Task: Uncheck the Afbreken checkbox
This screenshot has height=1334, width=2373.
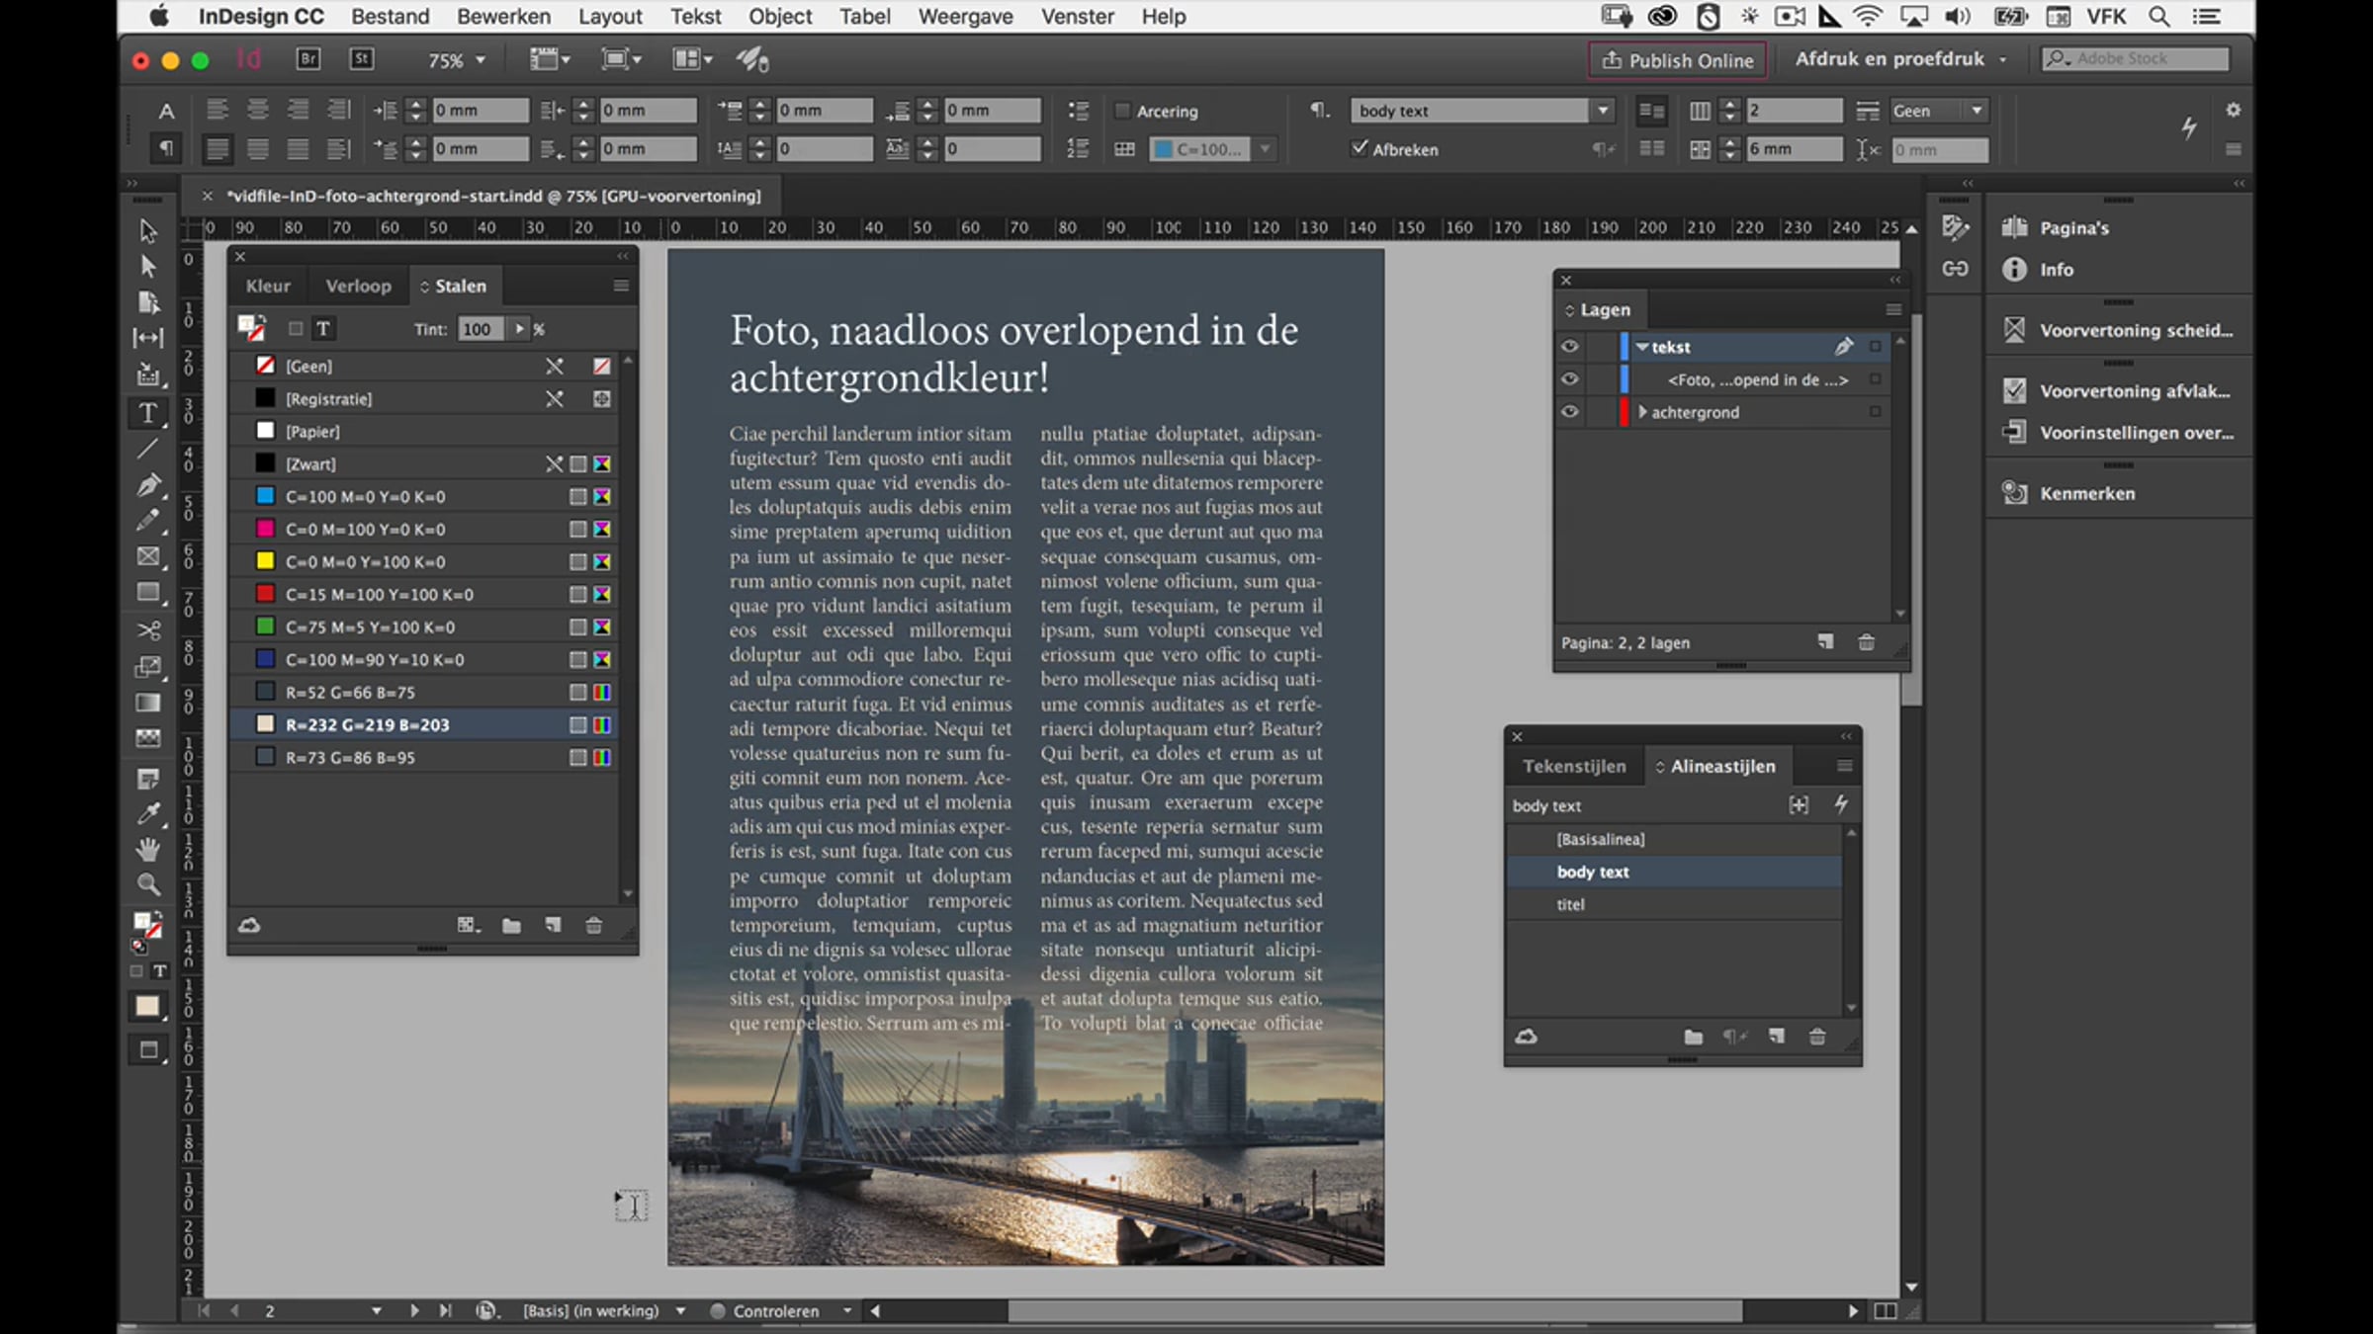Action: pos(1361,148)
